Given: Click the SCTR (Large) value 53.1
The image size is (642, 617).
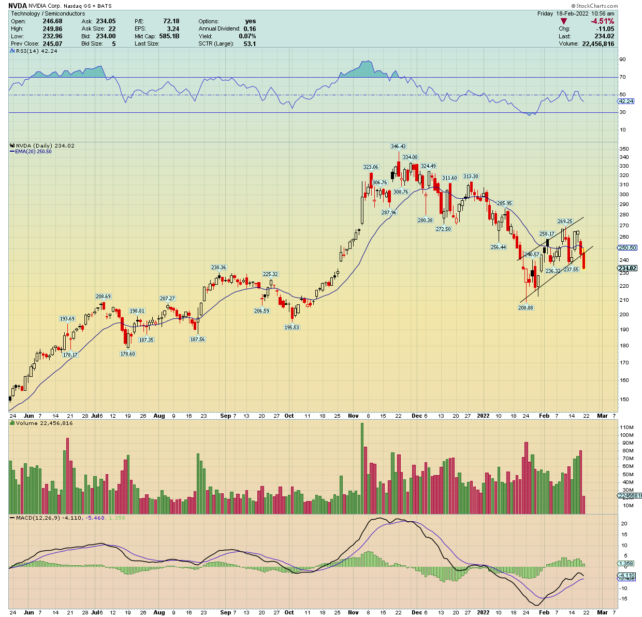Looking at the screenshot, I should 250,44.
